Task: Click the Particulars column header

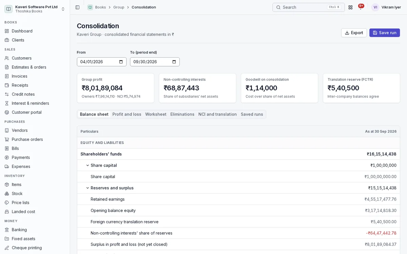Action: [x=90, y=131]
